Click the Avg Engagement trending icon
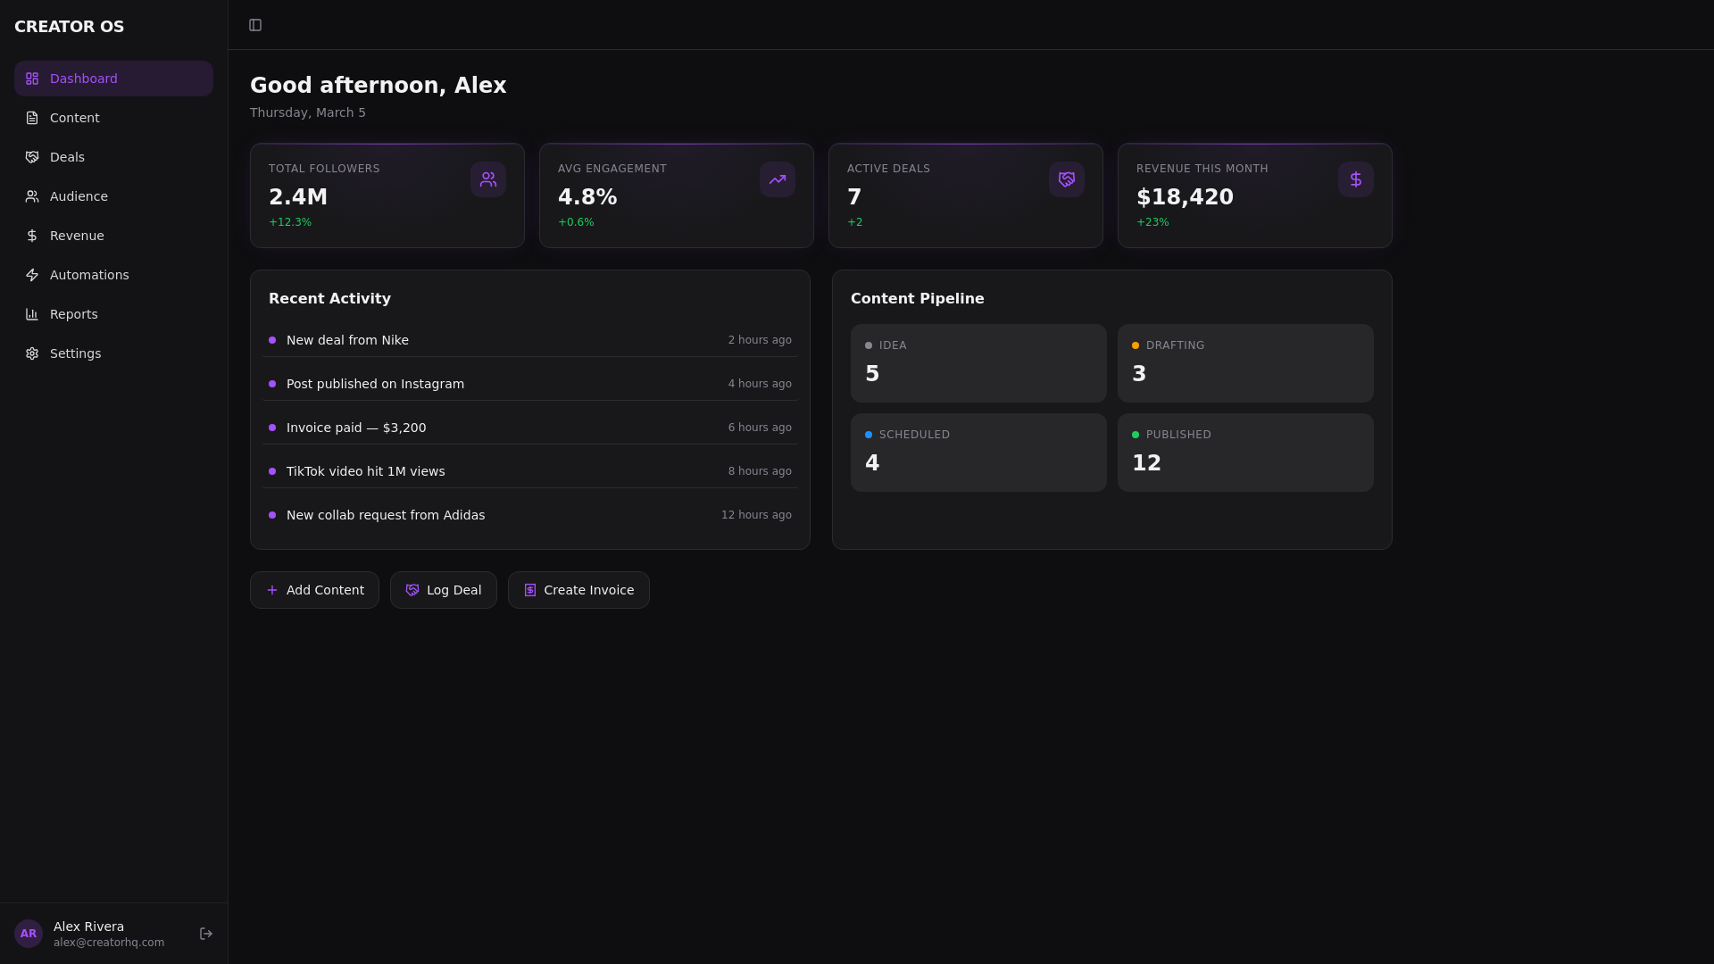Screen dimensions: 1714x964 point(778,179)
